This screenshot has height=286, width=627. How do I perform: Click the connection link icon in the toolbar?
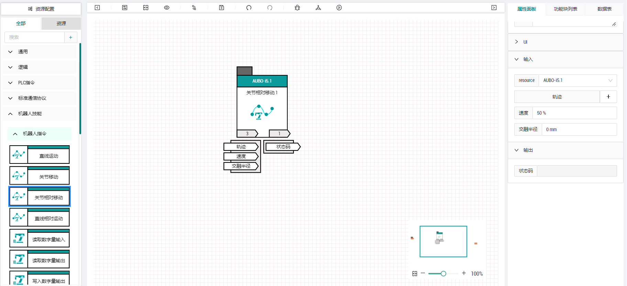(194, 8)
